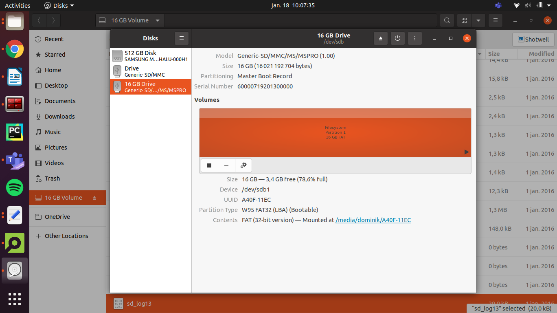Image resolution: width=557 pixels, height=313 pixels.
Task: Open the Disks app menu in top bar
Action: point(59,5)
